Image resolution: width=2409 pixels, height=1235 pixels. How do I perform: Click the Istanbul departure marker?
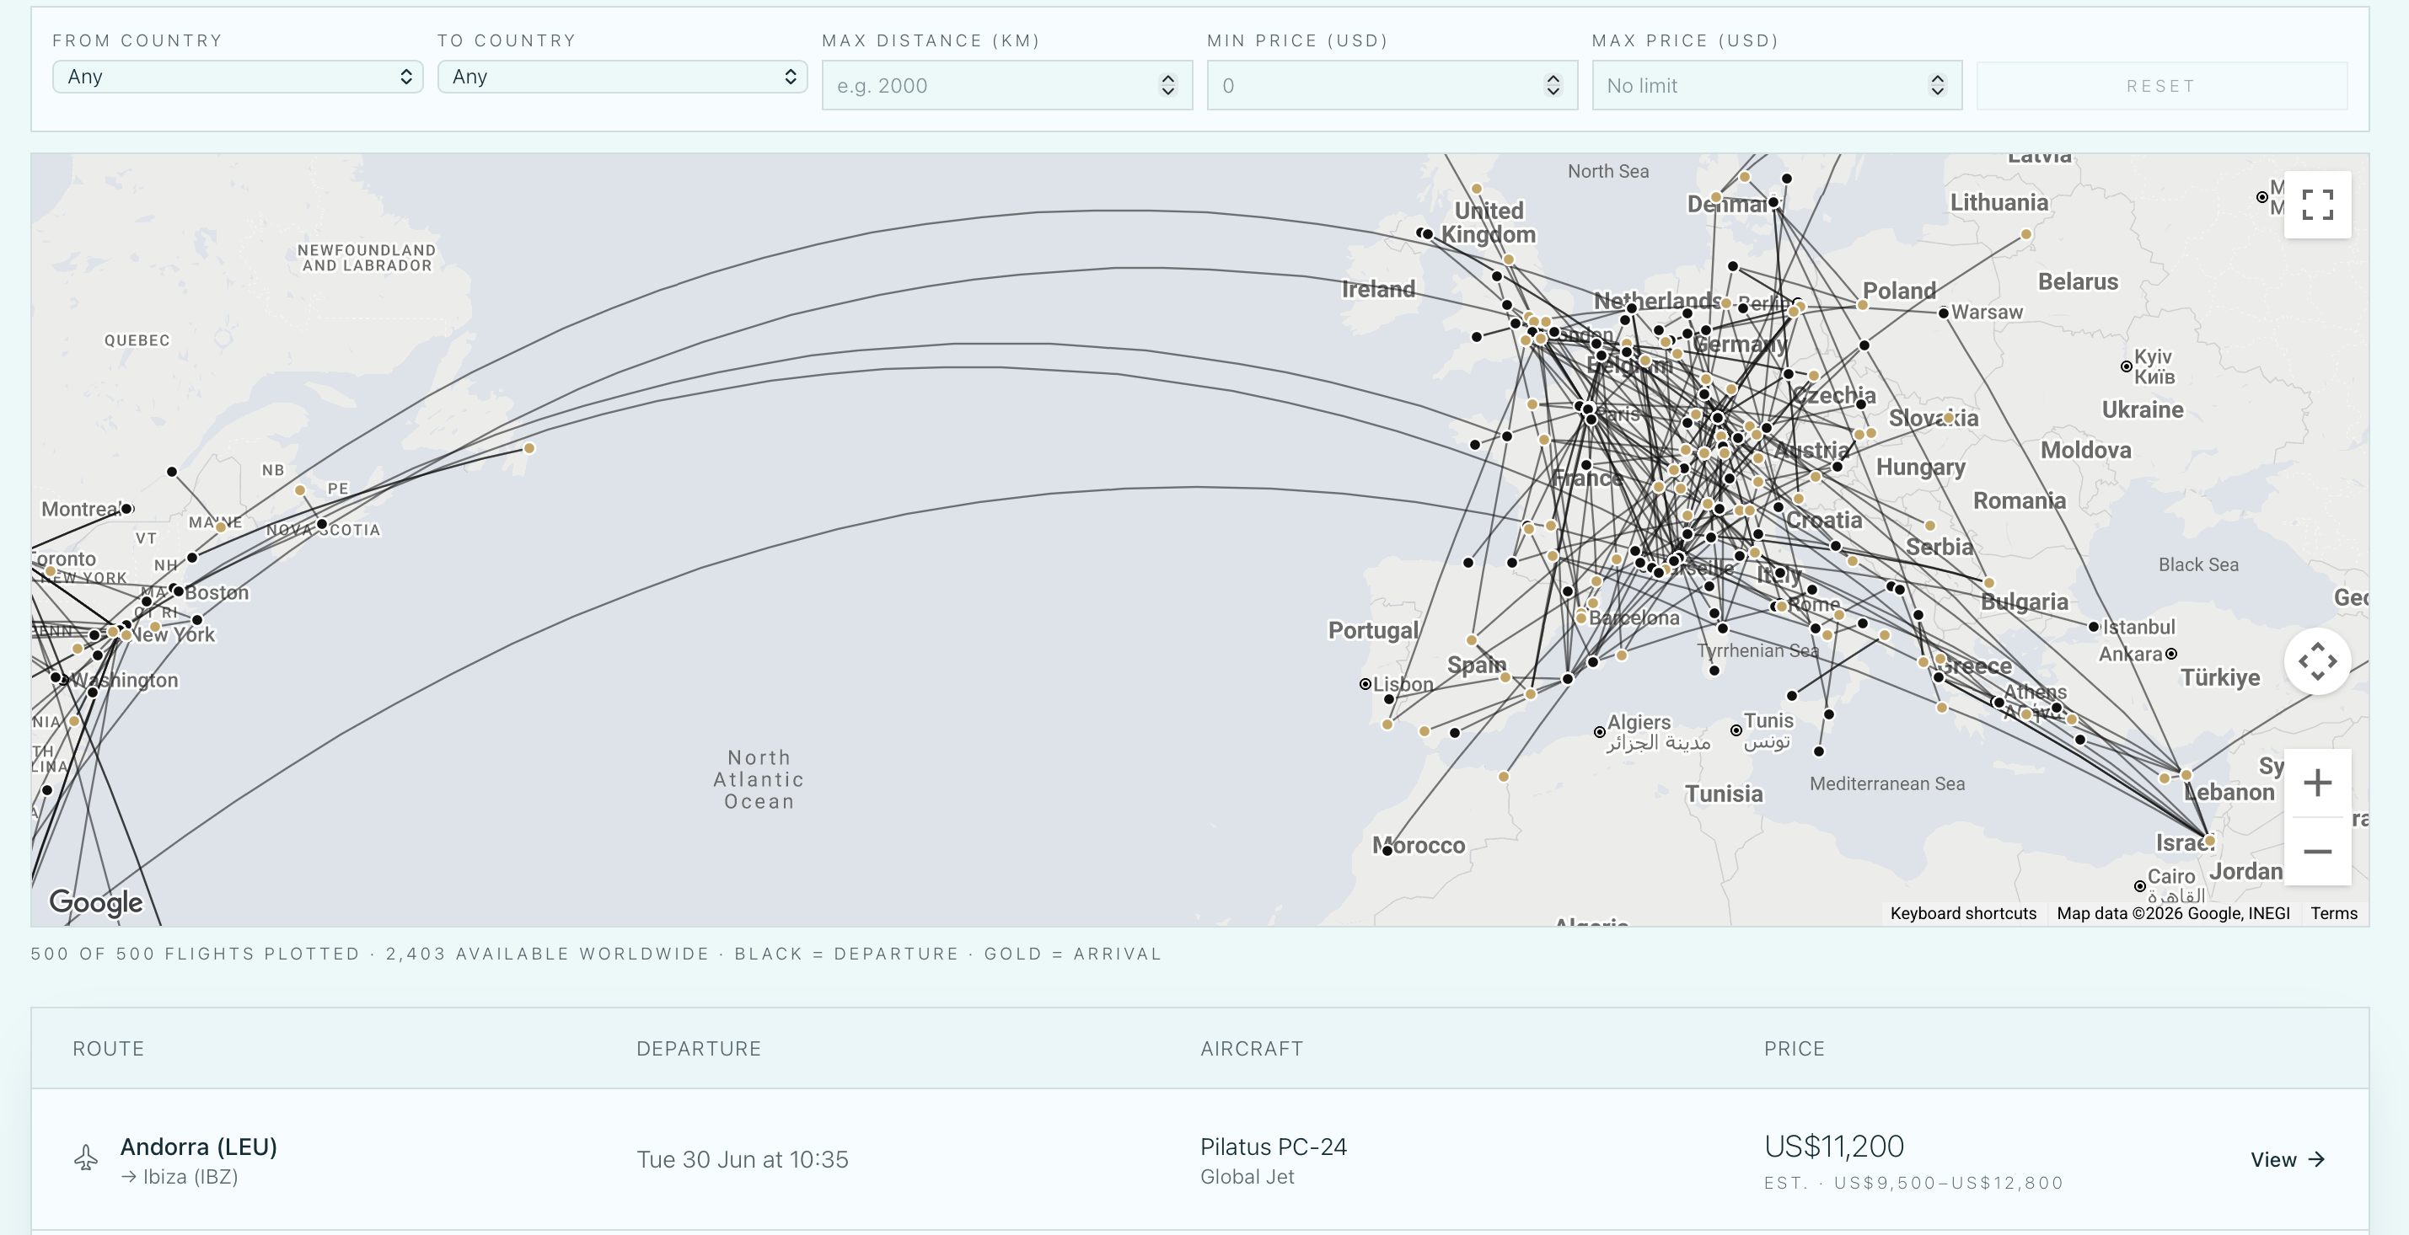point(2094,627)
